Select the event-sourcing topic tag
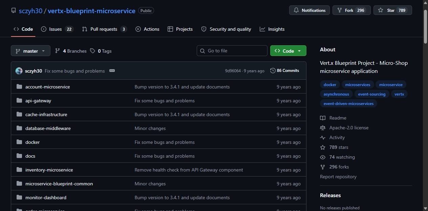The image size is (428, 211). 372,94
